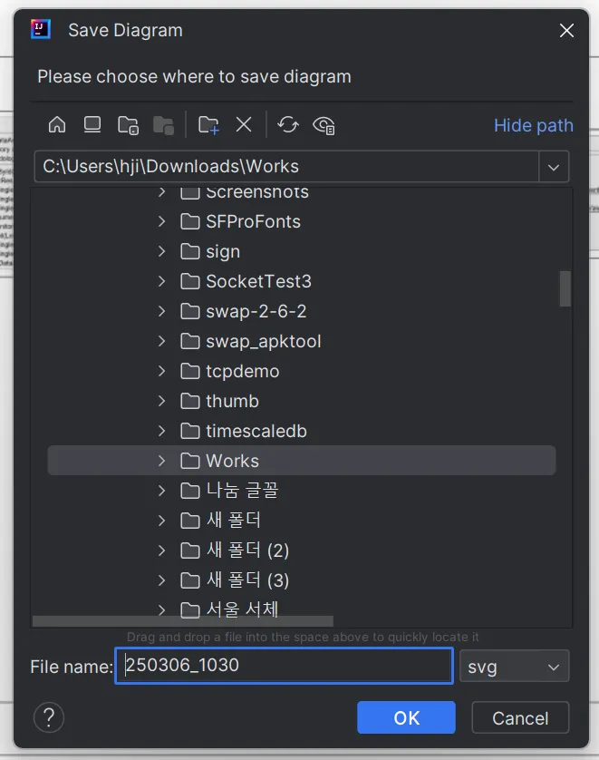
Task: Expand the SocketTest3 folder chevron
Action: coord(161,282)
